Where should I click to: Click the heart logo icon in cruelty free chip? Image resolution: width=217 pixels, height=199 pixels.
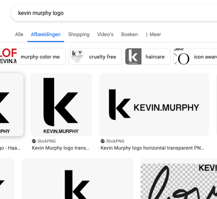[x=76, y=56]
